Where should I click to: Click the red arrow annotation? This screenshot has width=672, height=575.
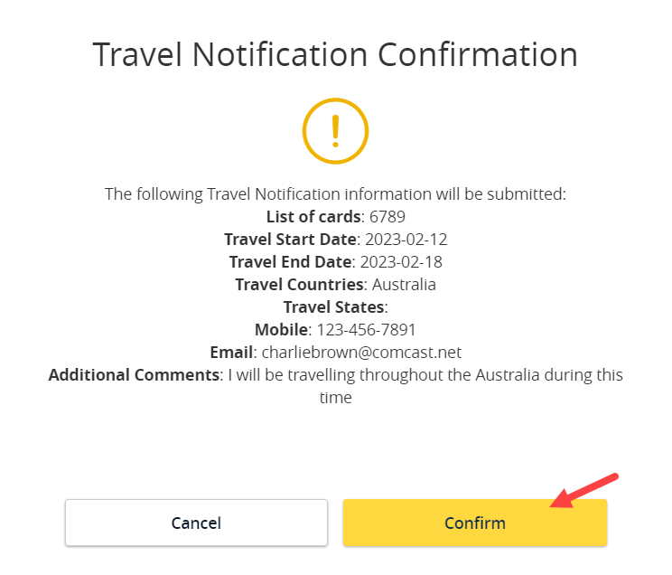(x=584, y=490)
